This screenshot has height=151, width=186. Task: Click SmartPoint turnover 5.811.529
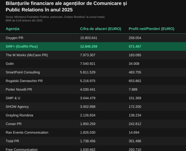(x=88, y=72)
